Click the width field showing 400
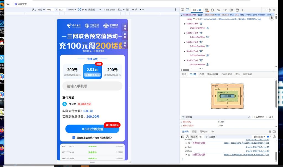Image resolution: width=283 pixels, height=167 pixels. coord(50,10)
